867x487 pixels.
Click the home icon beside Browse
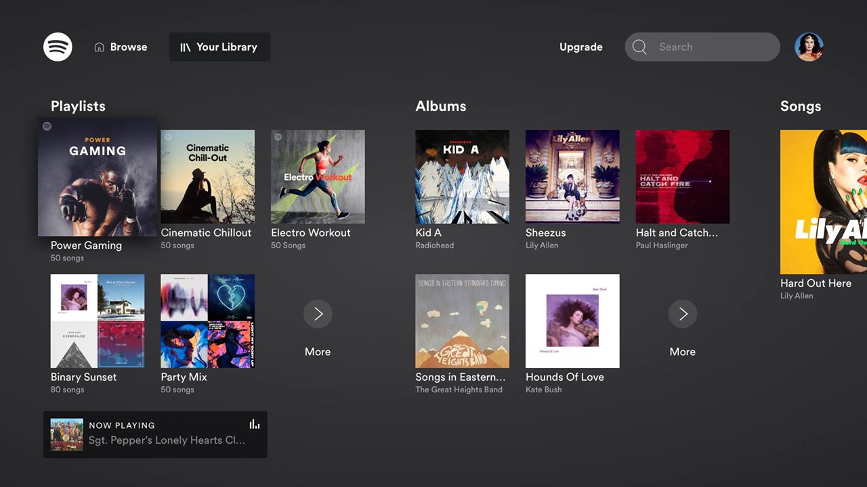pyautogui.click(x=100, y=47)
